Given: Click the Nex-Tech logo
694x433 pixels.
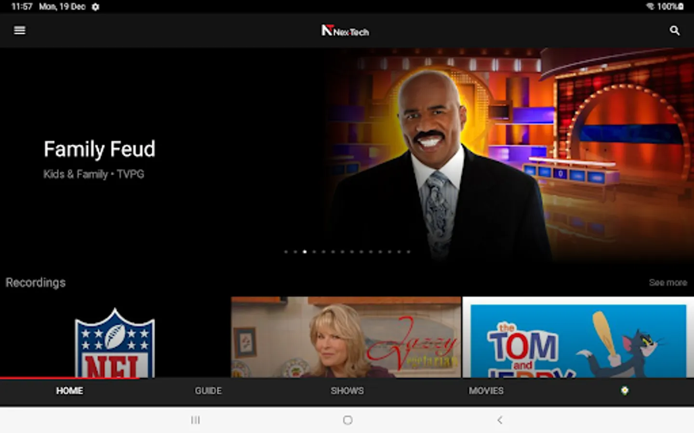Looking at the screenshot, I should [346, 31].
